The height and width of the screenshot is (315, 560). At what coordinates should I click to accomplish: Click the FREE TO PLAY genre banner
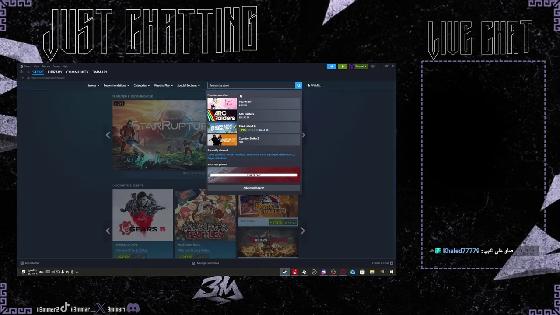254,175
